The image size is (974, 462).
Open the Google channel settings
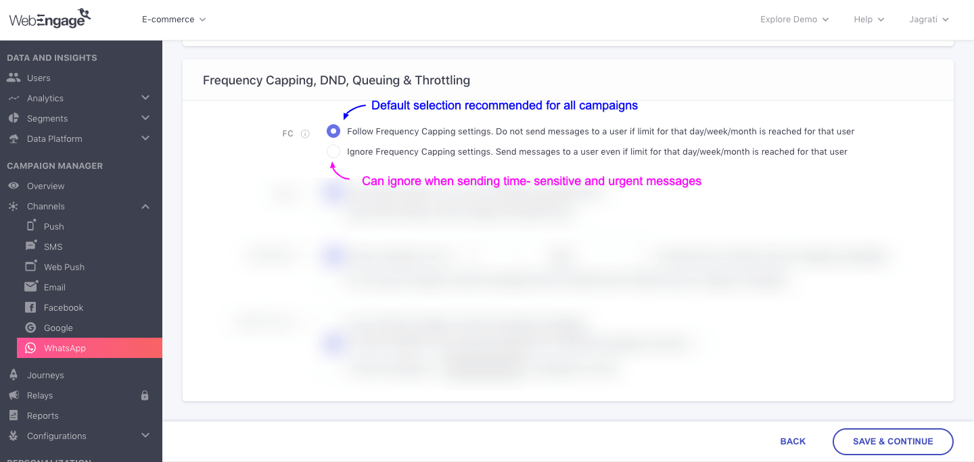57,328
